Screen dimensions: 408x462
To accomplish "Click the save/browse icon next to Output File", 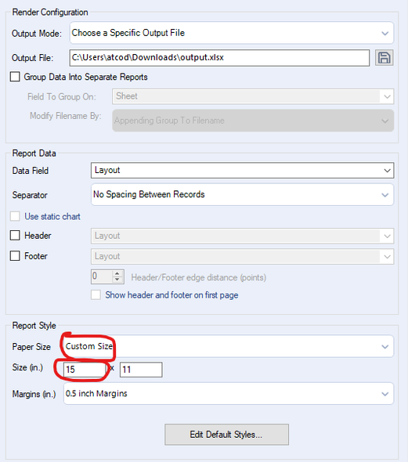I will 385,58.
